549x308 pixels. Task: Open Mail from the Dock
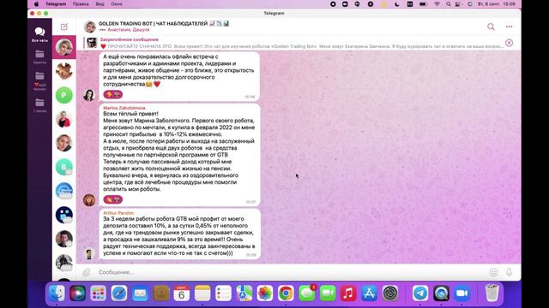[140, 293]
